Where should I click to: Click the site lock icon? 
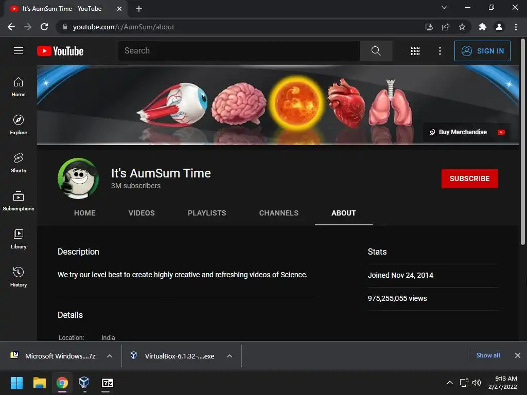click(65, 27)
